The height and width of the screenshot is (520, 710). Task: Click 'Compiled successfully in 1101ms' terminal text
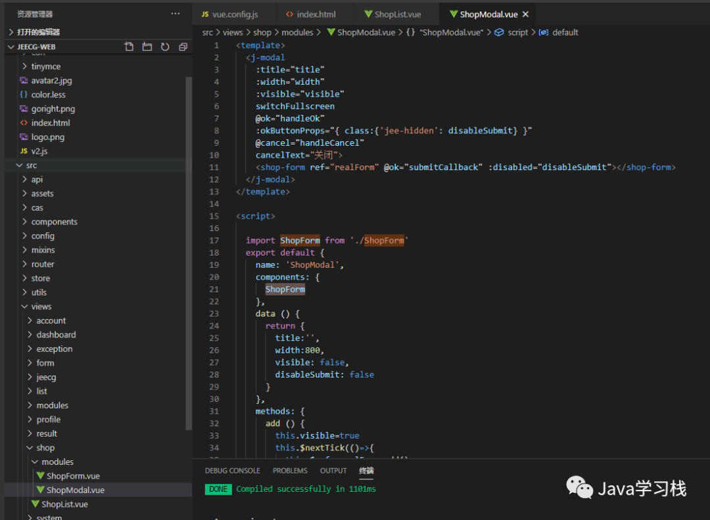pos(306,488)
